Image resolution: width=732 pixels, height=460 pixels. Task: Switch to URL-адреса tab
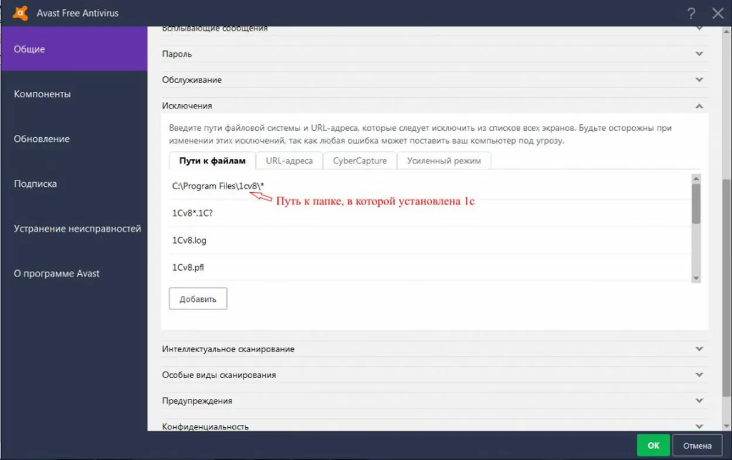[x=289, y=161]
